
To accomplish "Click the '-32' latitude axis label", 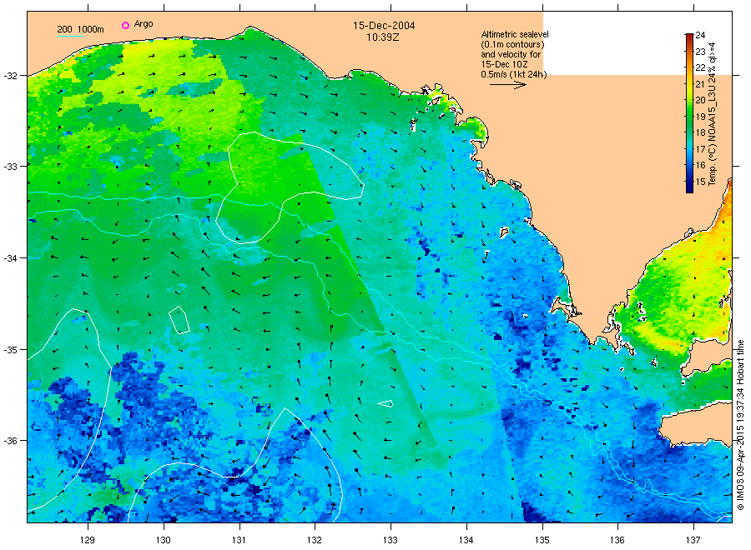I will click(x=10, y=76).
